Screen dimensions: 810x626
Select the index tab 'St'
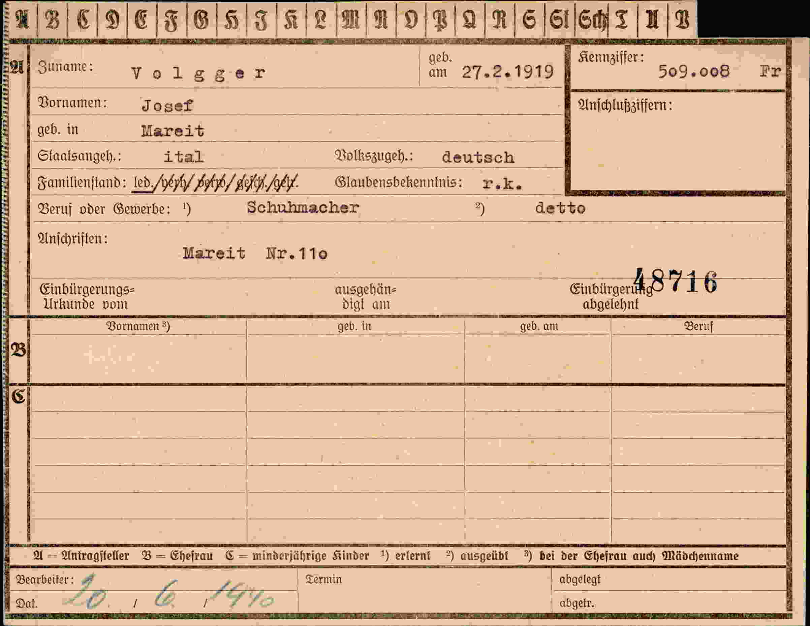tap(560, 19)
